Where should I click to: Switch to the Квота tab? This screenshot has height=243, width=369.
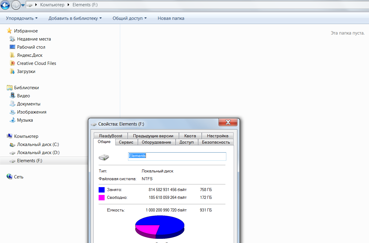pyautogui.click(x=190, y=136)
